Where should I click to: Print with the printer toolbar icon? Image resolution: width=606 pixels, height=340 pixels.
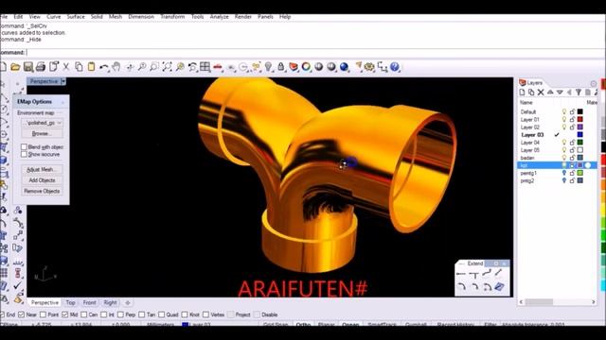pos(41,67)
